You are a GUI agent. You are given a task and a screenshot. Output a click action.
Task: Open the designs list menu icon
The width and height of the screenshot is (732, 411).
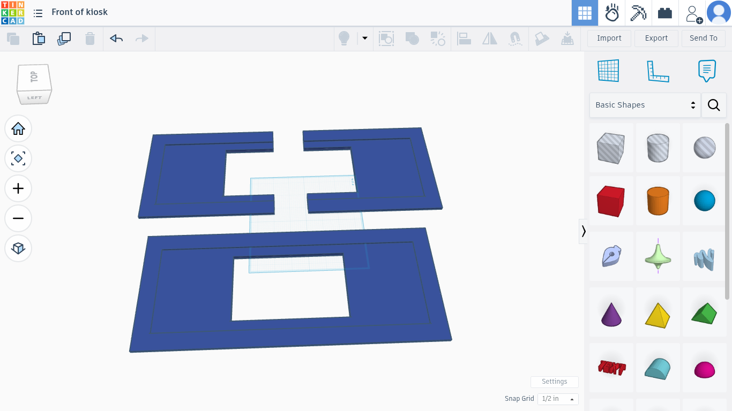(x=38, y=13)
